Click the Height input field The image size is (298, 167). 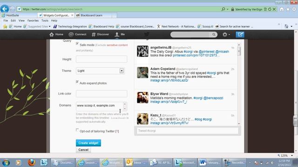[102, 59]
